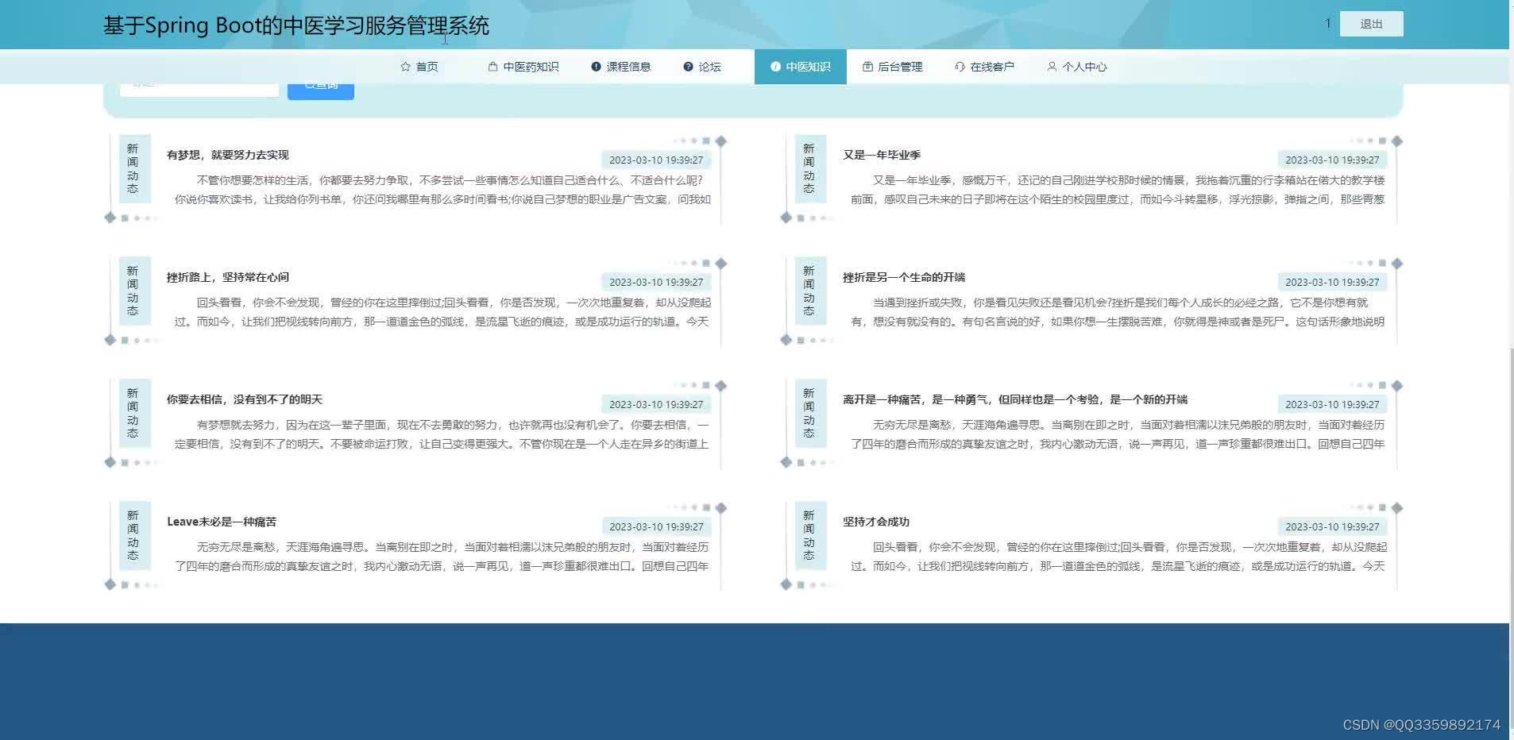Click the question icon beside 论坛

coord(688,67)
